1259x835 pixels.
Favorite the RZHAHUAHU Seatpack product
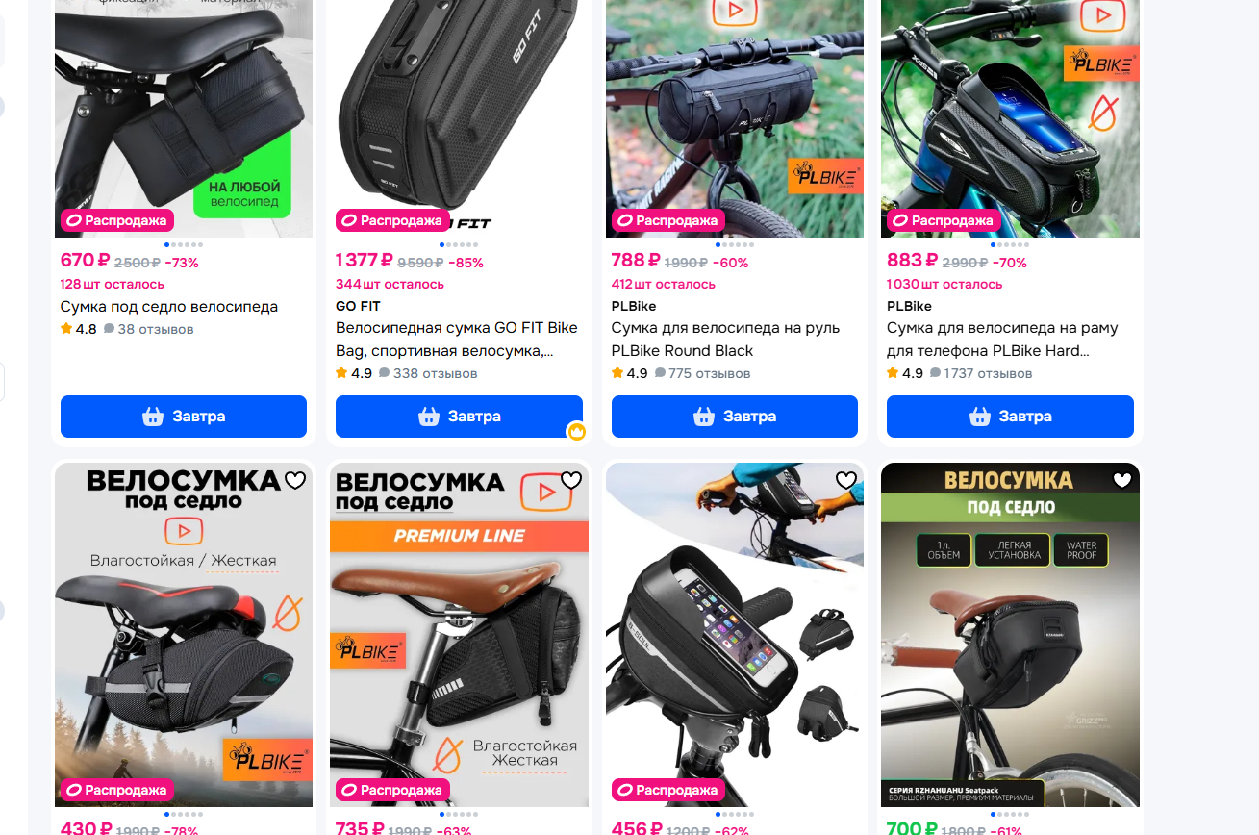pyautogui.click(x=1122, y=480)
